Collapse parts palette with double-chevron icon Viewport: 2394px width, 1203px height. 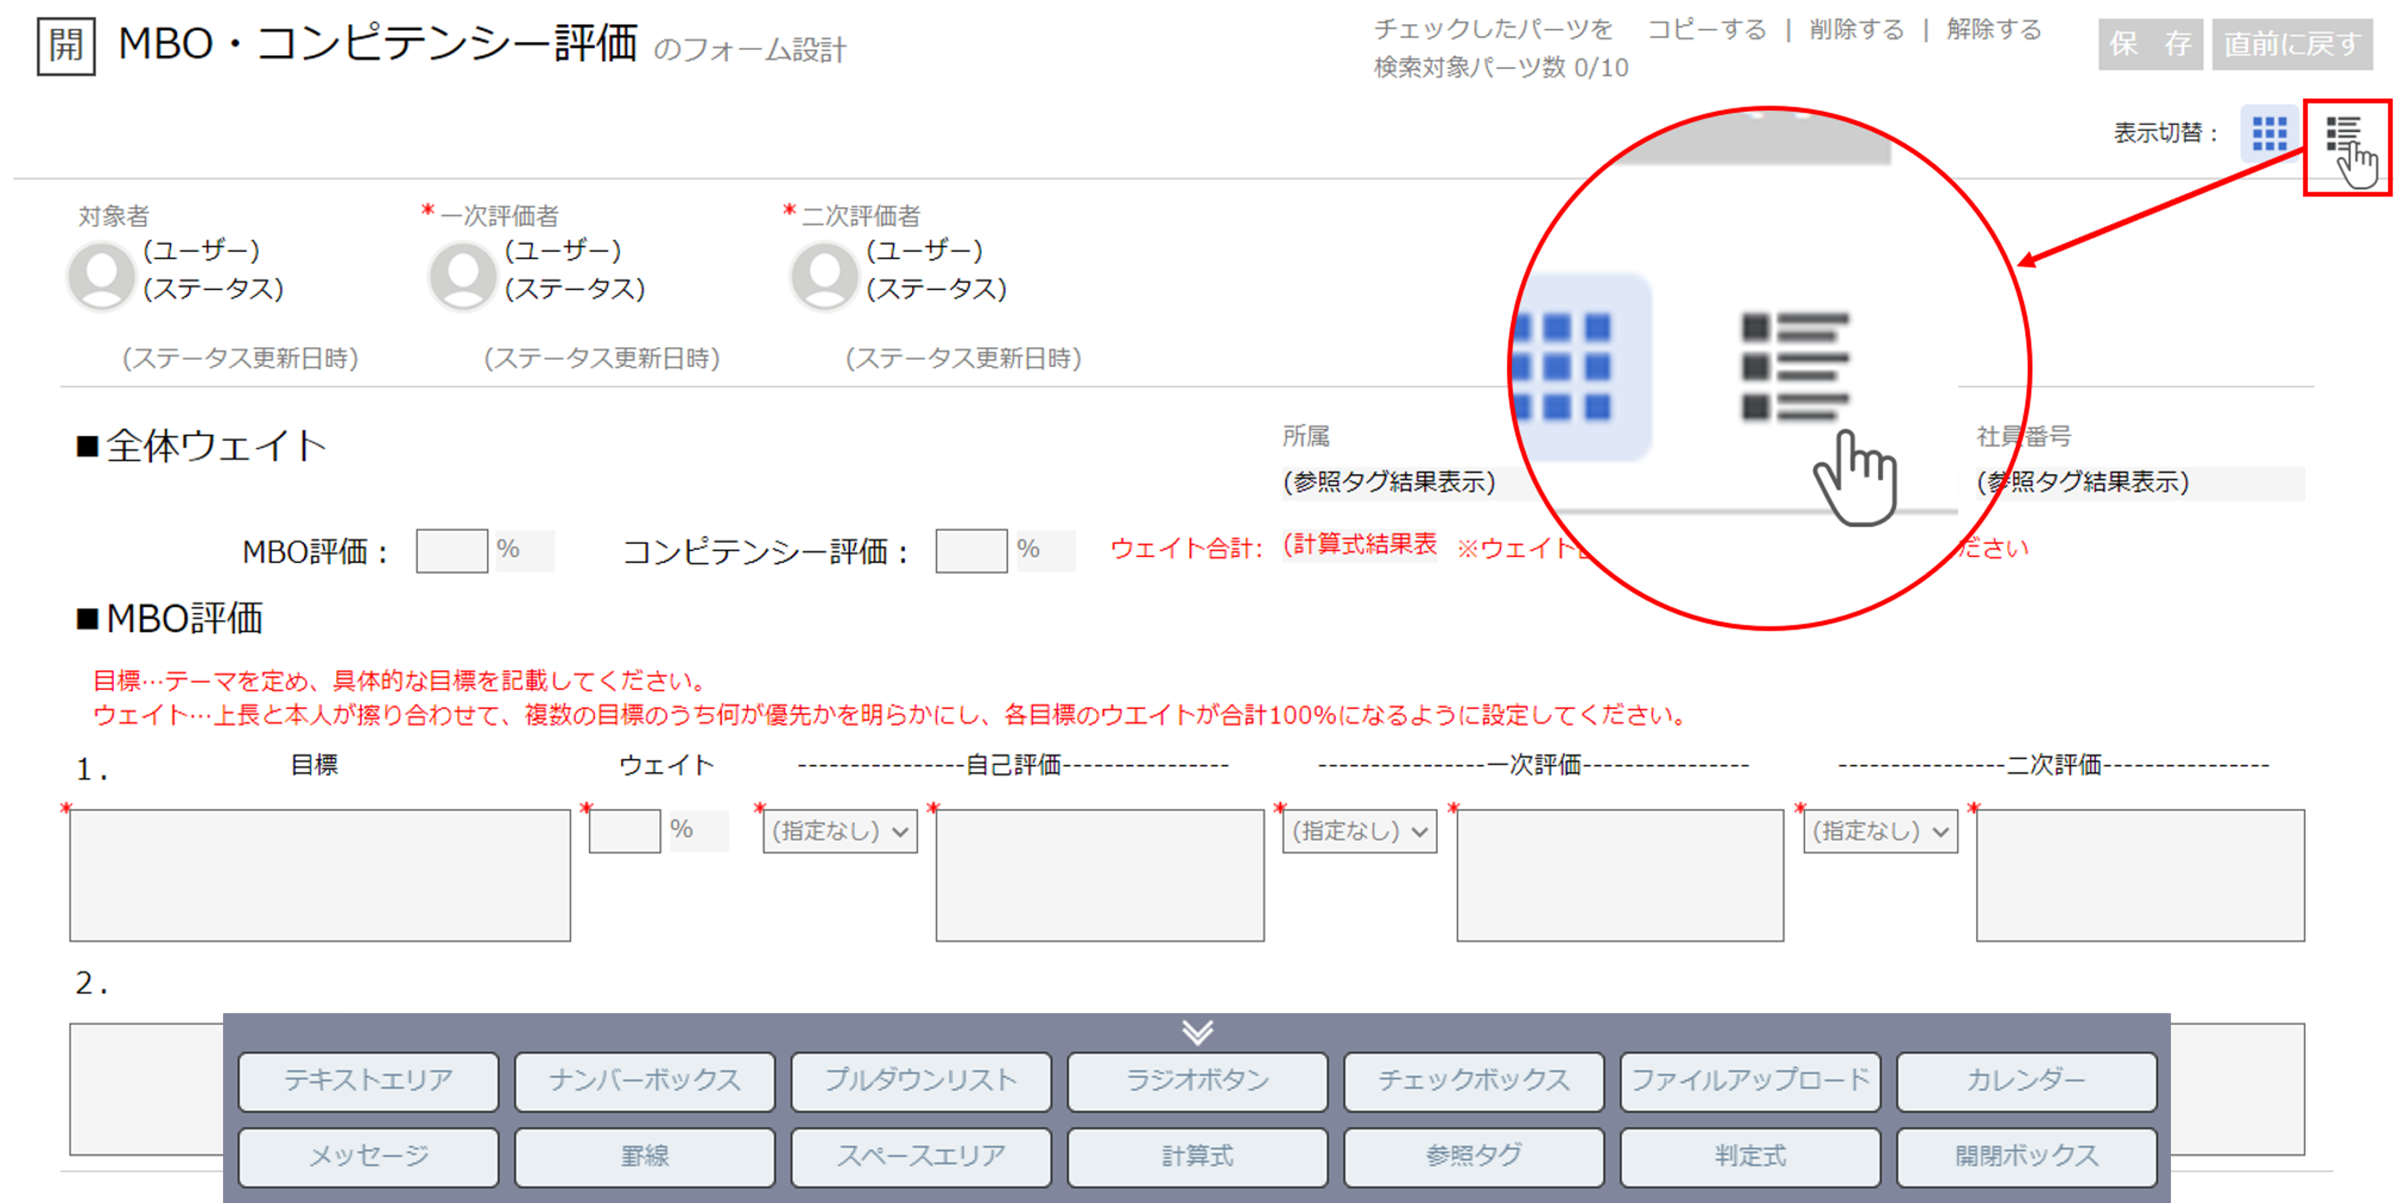point(1197,1032)
